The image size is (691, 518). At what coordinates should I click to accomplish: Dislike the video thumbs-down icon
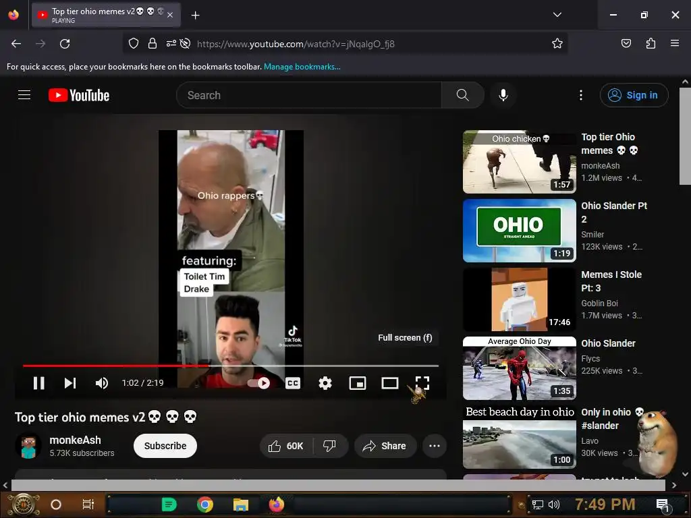(329, 446)
